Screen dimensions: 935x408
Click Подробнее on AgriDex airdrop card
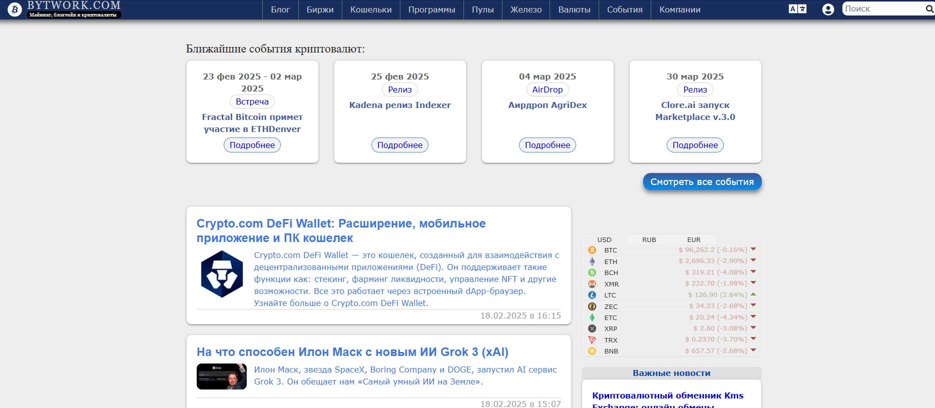pyautogui.click(x=548, y=145)
